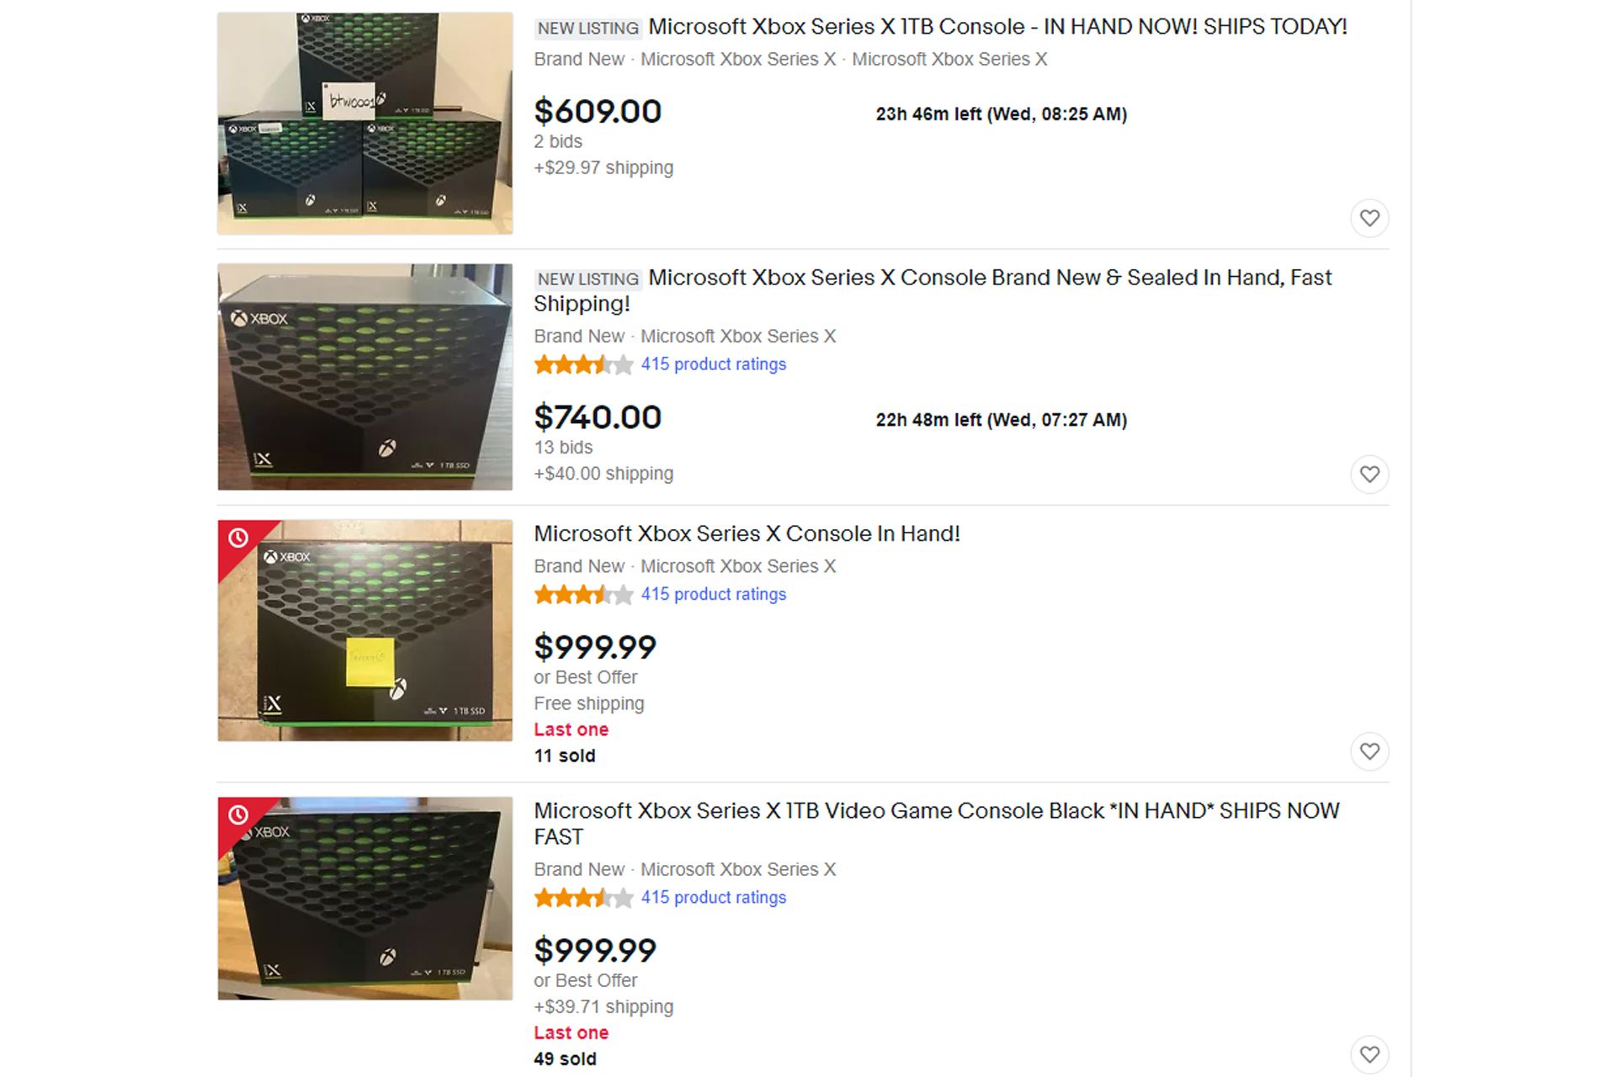Click the heart icon on the $609.00 listing

1369,218
